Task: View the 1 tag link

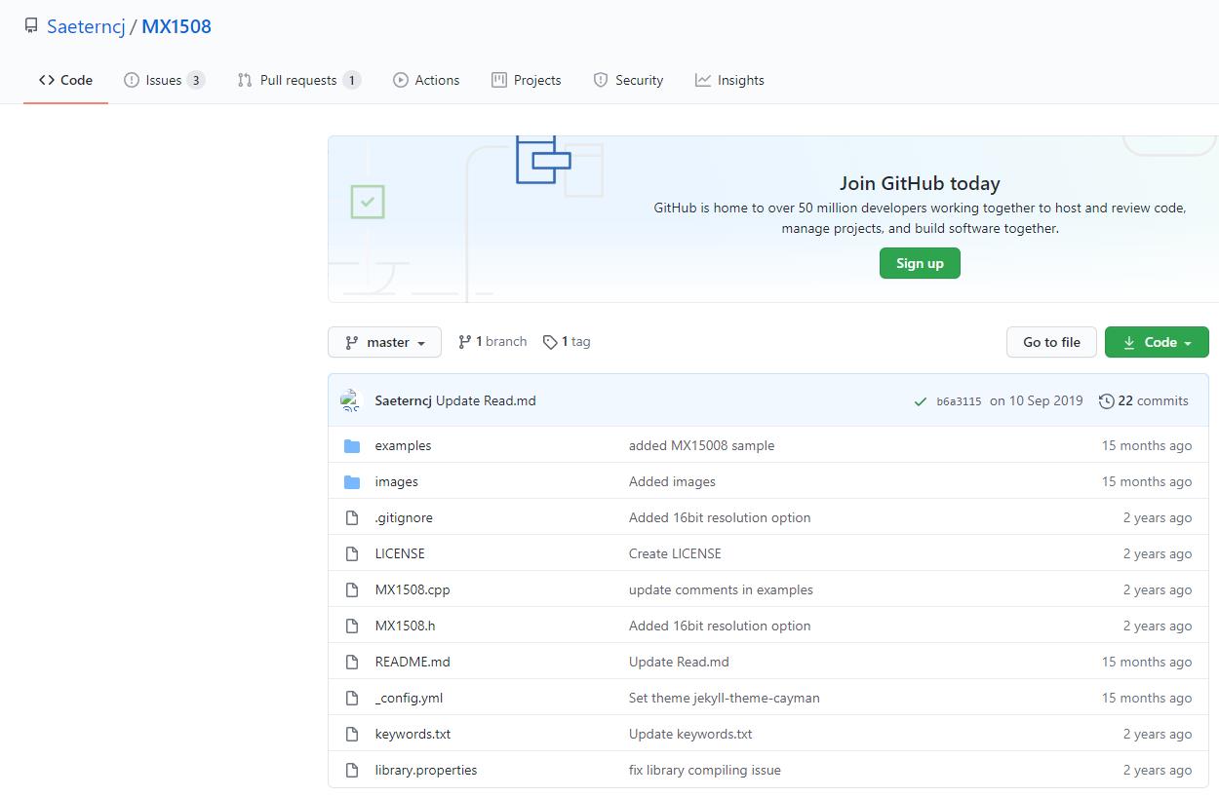Action: pos(567,342)
